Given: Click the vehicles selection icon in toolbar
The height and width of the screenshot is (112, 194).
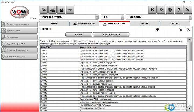Looking at the screenshot, I should click(x=44, y=9).
